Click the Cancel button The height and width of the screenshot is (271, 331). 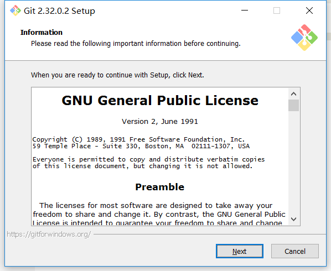[x=295, y=251]
